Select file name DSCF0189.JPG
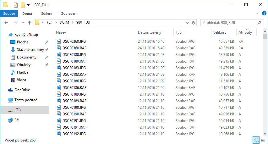 point(74,94)
